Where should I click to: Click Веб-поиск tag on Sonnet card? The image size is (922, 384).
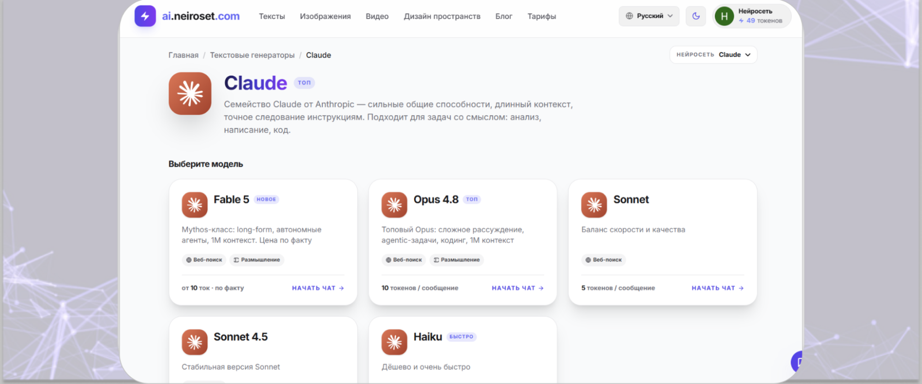[603, 260]
